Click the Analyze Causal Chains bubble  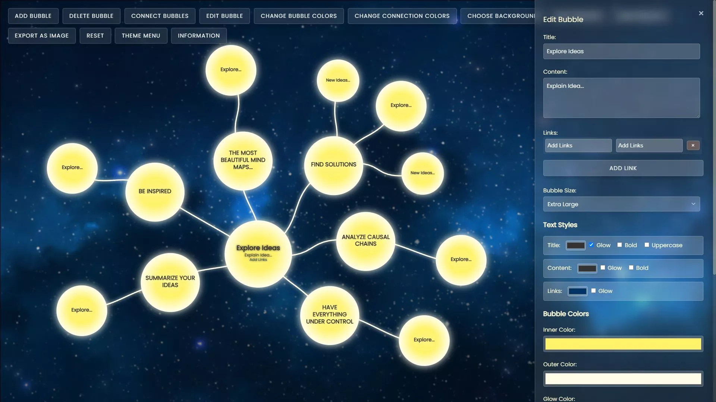coord(365,241)
